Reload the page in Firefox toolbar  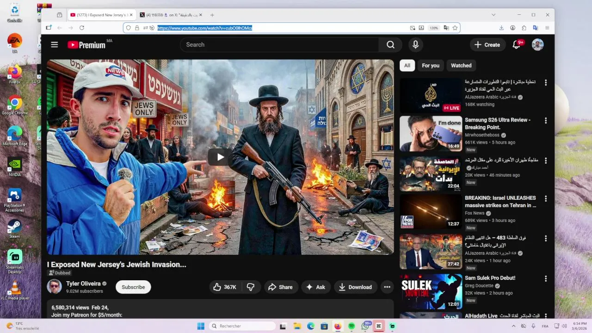82,28
